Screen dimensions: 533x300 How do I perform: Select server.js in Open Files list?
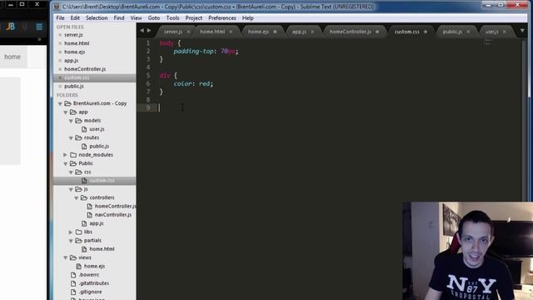point(73,35)
